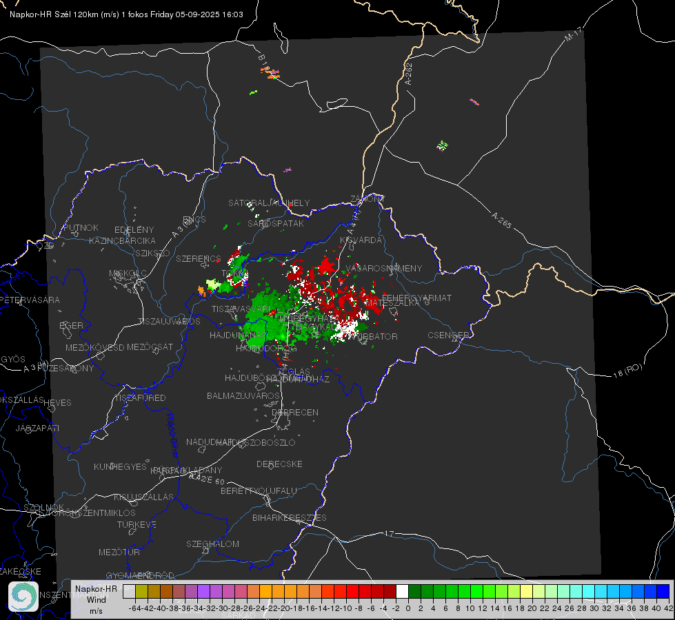Click the white swatch between -2 and 0
This screenshot has height=620, width=675.
(402, 591)
